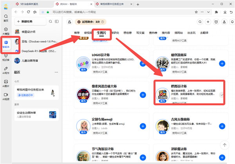
Task: Add the 梗创漫画家 agent with plus button
Action: coord(222,64)
